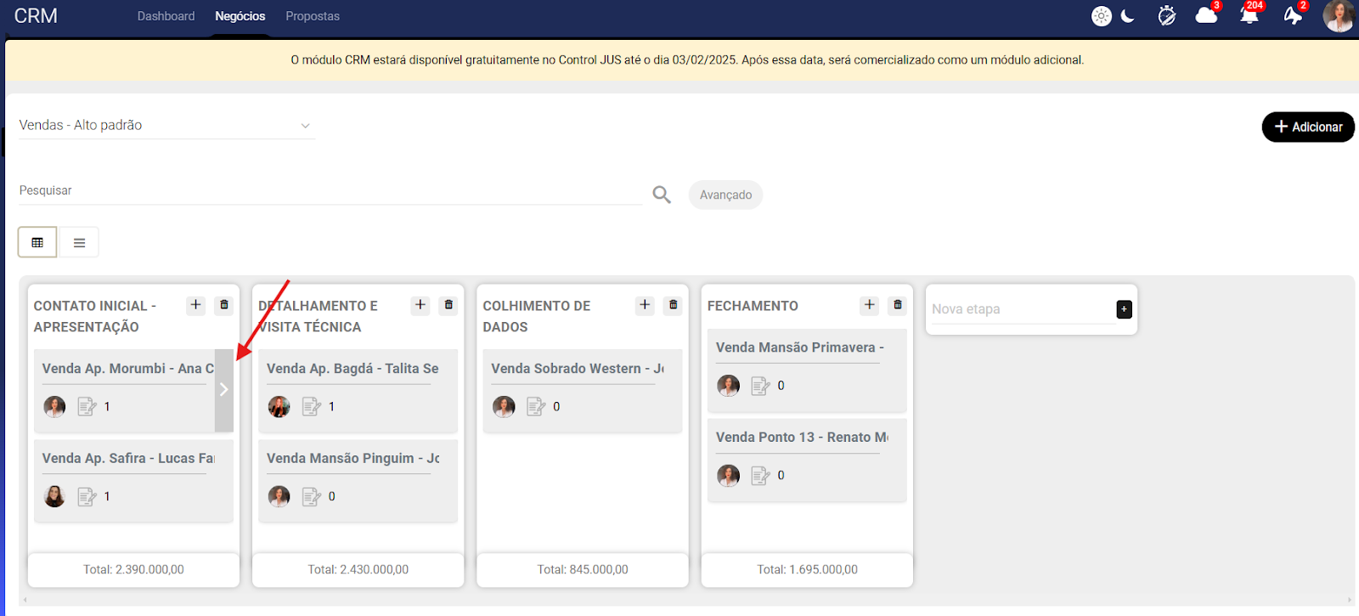Open the notifications bell icon
The height and width of the screenshot is (616, 1359).
click(1249, 16)
